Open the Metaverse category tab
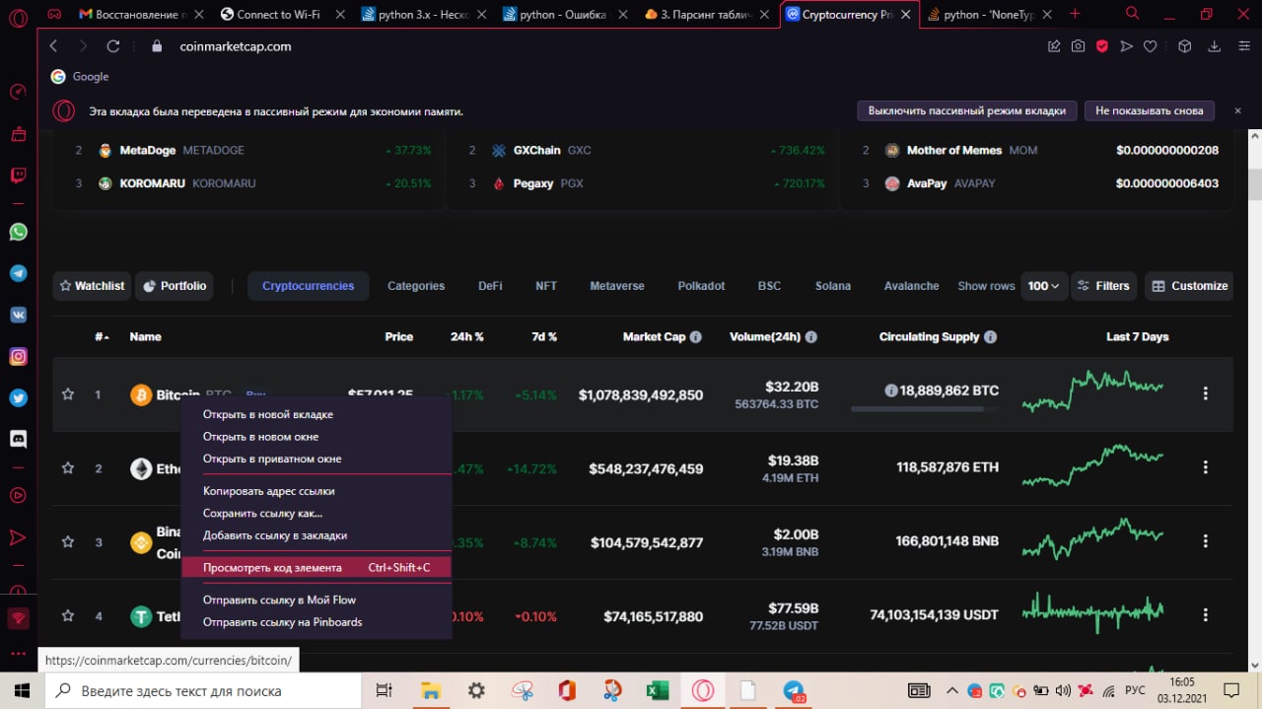 [617, 286]
